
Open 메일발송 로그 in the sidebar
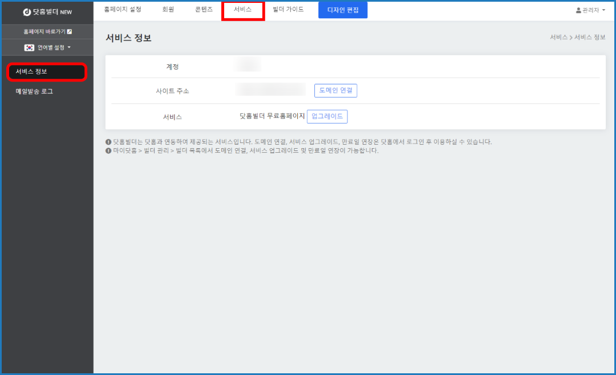pyautogui.click(x=34, y=91)
